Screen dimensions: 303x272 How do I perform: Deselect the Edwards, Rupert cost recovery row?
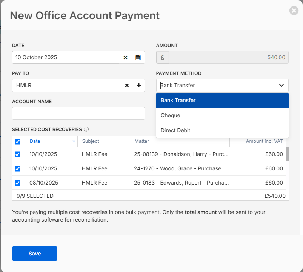pos(17,183)
